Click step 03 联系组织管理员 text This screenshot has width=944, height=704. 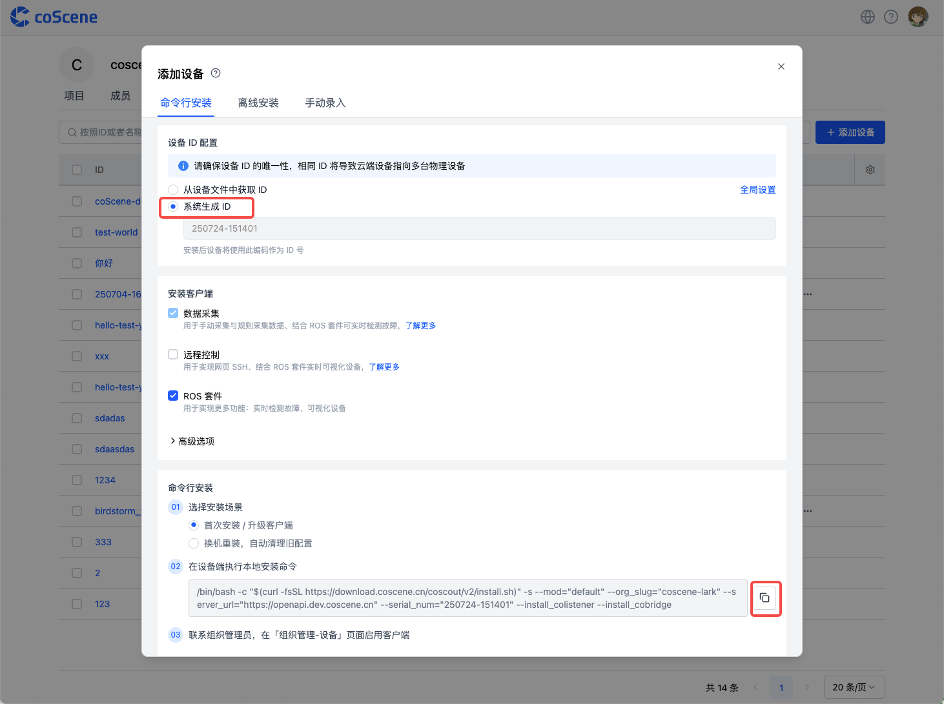coord(299,635)
